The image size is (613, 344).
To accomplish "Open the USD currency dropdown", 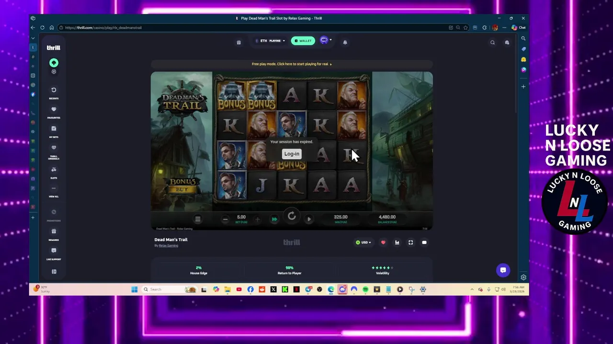I will 363,243.
